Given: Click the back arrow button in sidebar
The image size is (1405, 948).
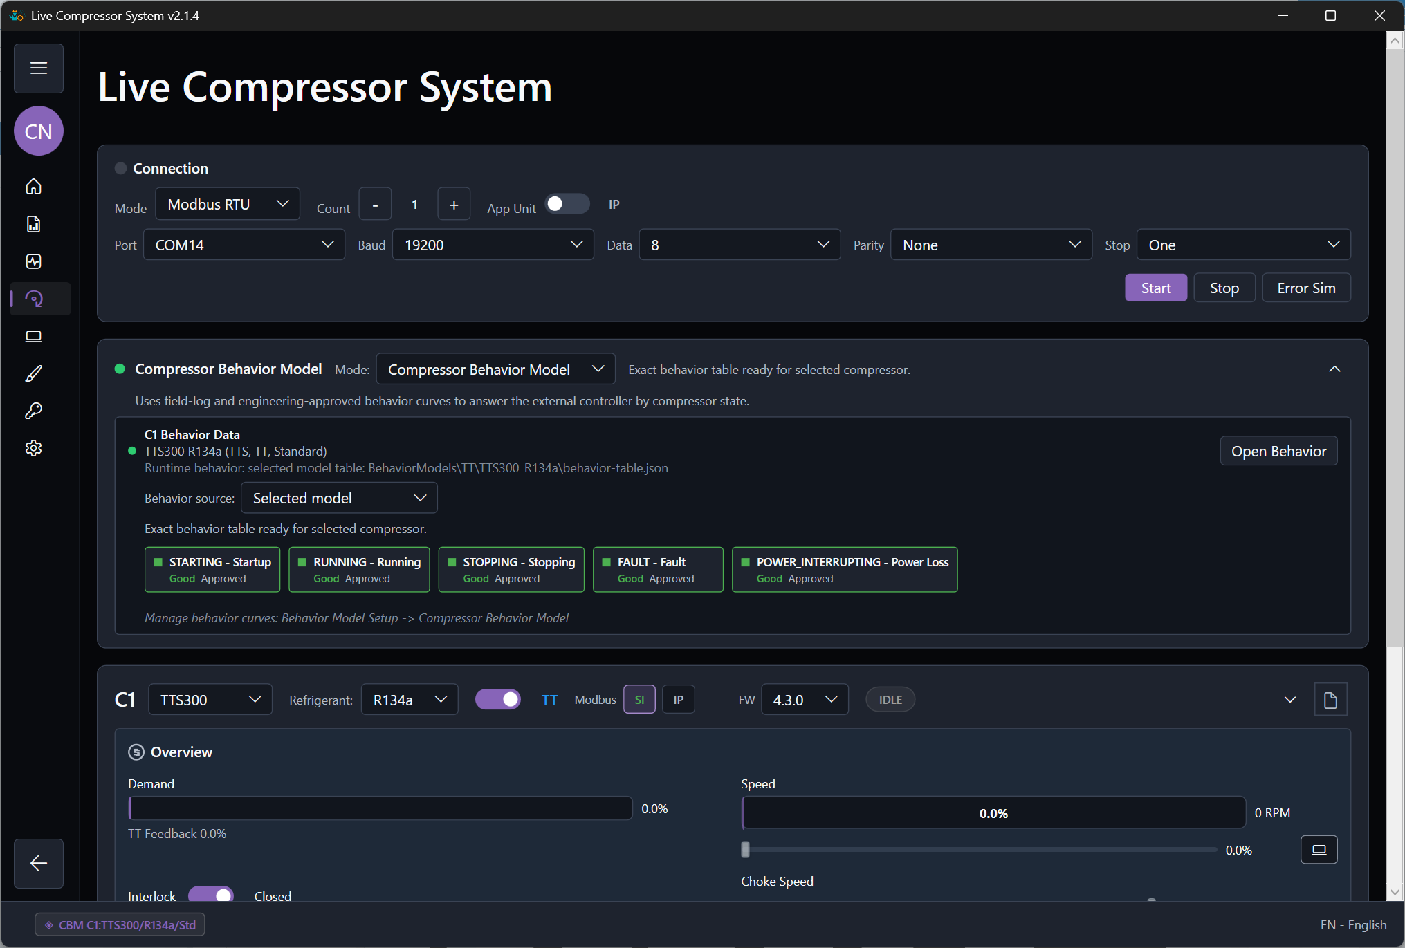Looking at the screenshot, I should click(39, 863).
